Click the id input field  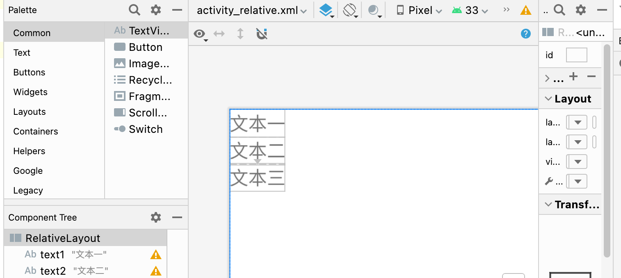[x=576, y=55]
